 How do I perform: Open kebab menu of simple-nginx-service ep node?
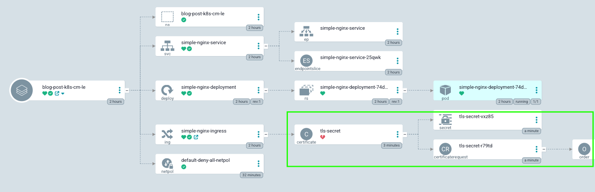[398, 31]
